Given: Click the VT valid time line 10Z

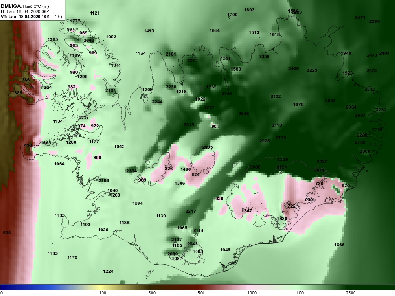Looking at the screenshot, I should click(31, 17).
